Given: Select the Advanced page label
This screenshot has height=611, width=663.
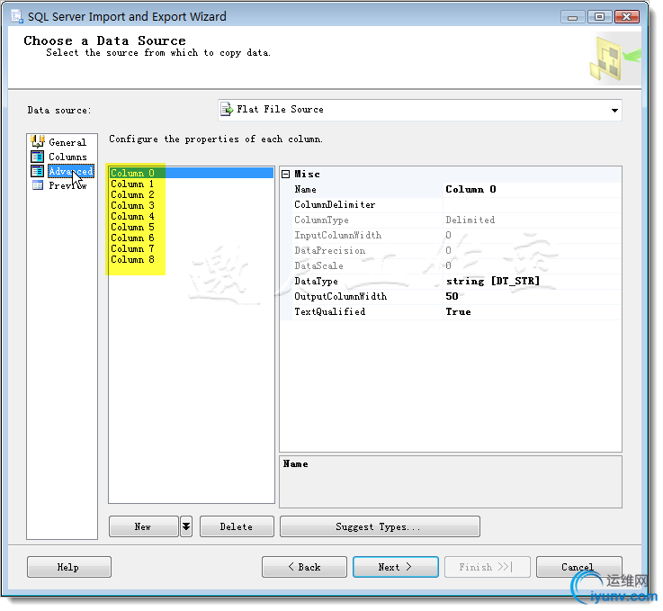Looking at the screenshot, I should (x=70, y=171).
